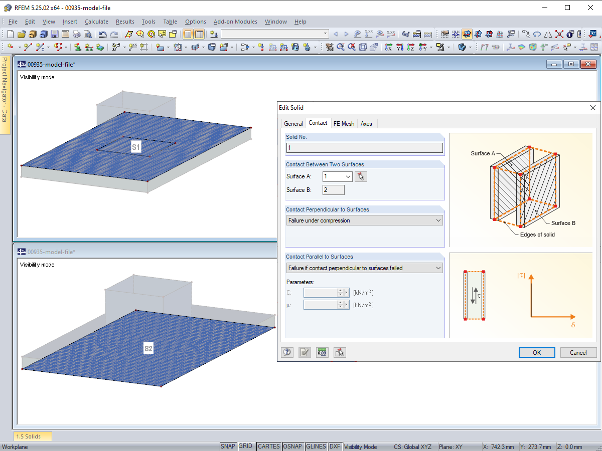Image resolution: width=602 pixels, height=451 pixels.
Task: Click the red X delete icon in top toolbar
Action: point(559,34)
